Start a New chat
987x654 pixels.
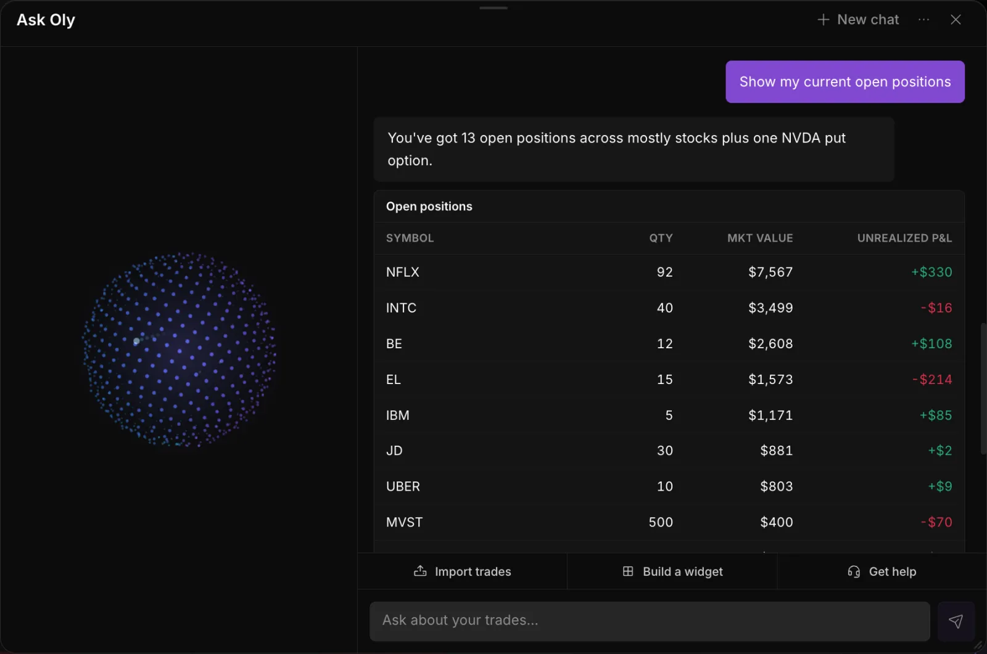tap(858, 20)
